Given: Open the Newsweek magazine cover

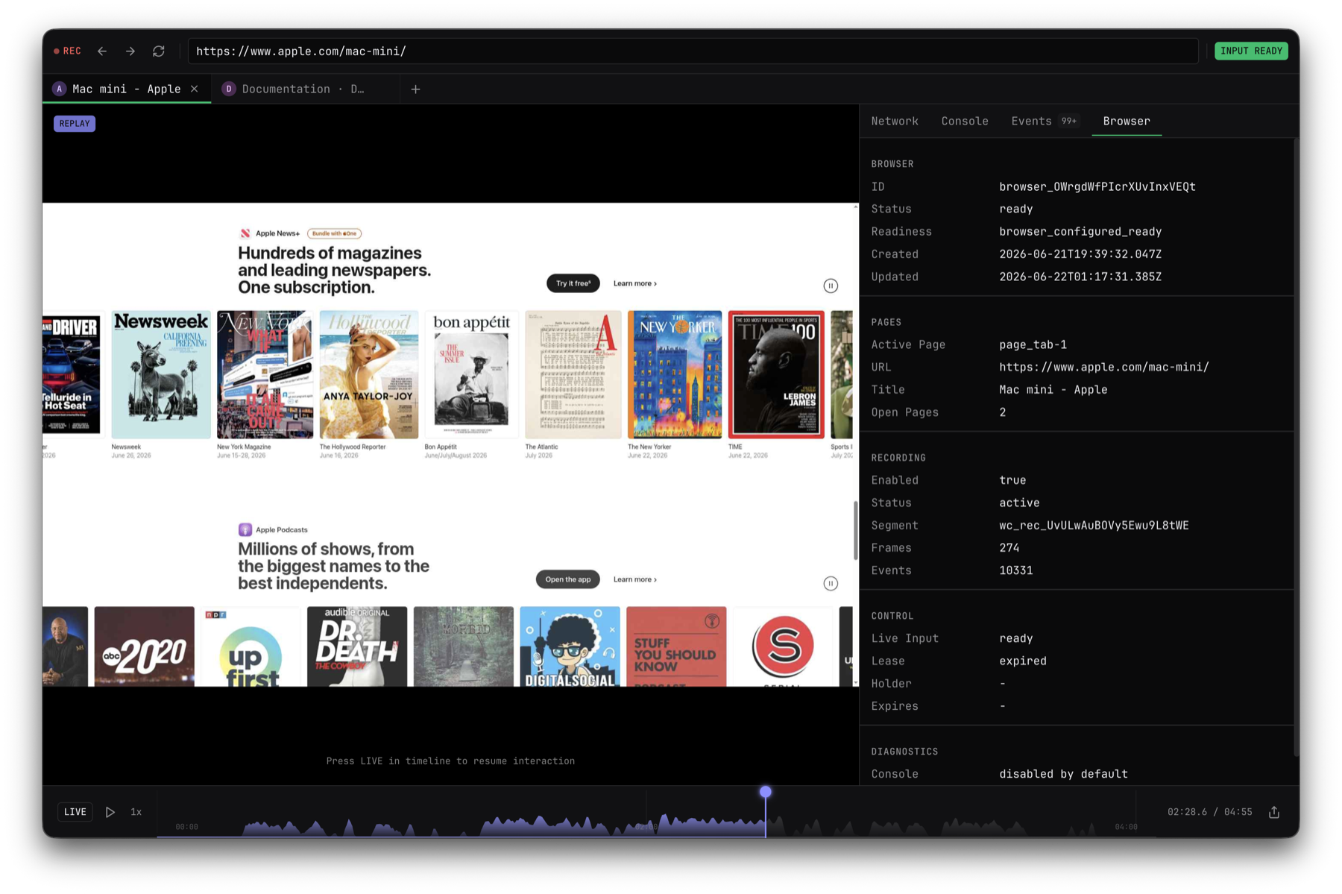Looking at the screenshot, I should pos(161,374).
